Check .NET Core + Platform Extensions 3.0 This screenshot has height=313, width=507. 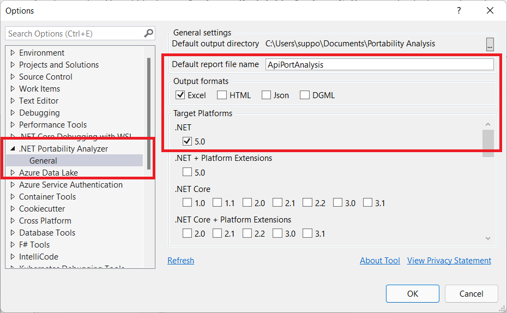click(277, 233)
